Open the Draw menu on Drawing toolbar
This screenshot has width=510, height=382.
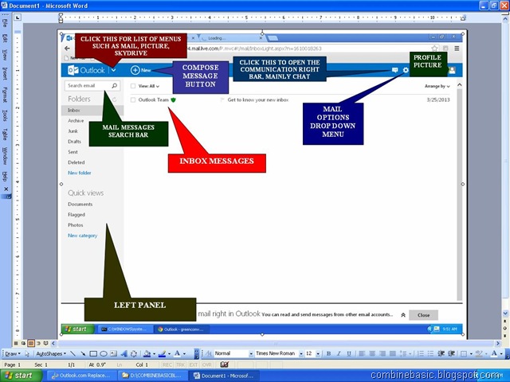(13, 353)
